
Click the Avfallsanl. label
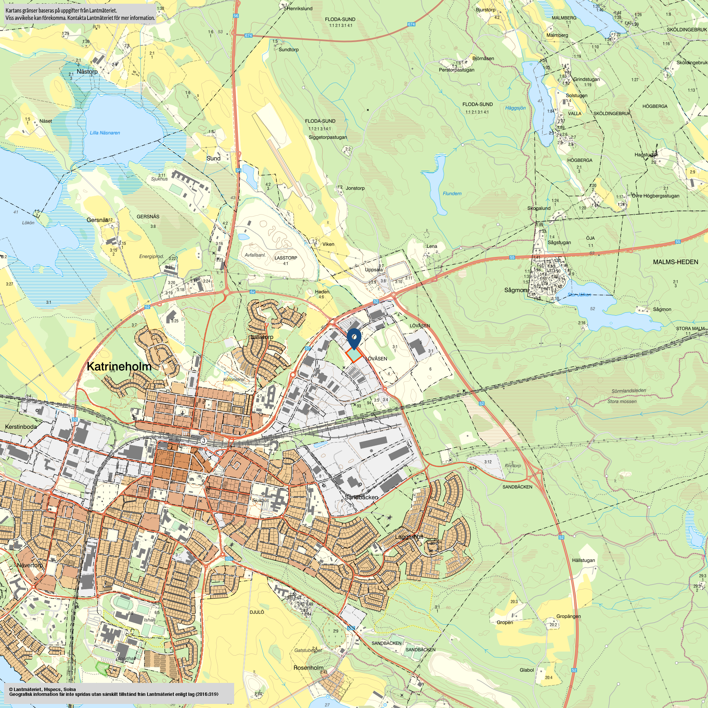tap(255, 255)
